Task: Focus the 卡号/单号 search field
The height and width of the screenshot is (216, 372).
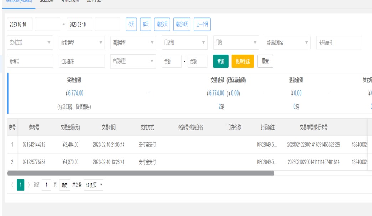Action: (x=339, y=42)
